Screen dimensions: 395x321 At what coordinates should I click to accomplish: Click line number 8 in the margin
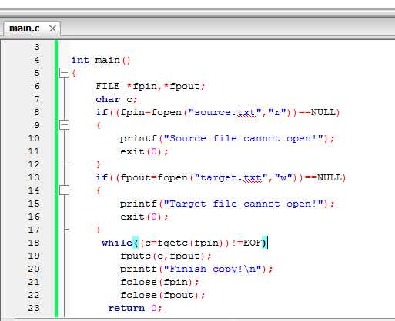37,112
